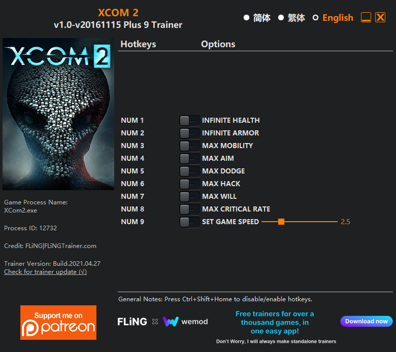Click the FLiNG logo
The image size is (396, 352).
click(x=132, y=322)
